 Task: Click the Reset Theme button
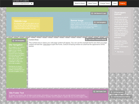[x=92, y=4]
